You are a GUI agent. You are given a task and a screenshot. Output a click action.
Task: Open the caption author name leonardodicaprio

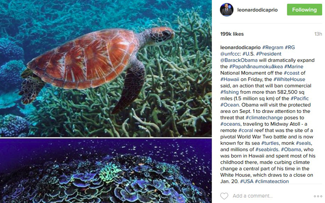[240, 48]
